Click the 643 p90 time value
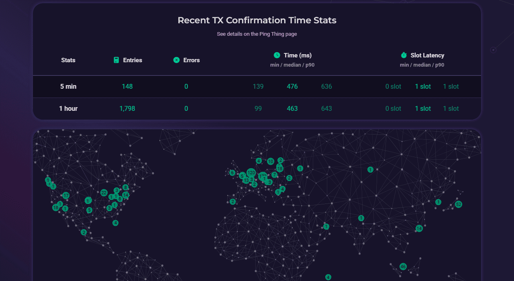 click(326, 108)
